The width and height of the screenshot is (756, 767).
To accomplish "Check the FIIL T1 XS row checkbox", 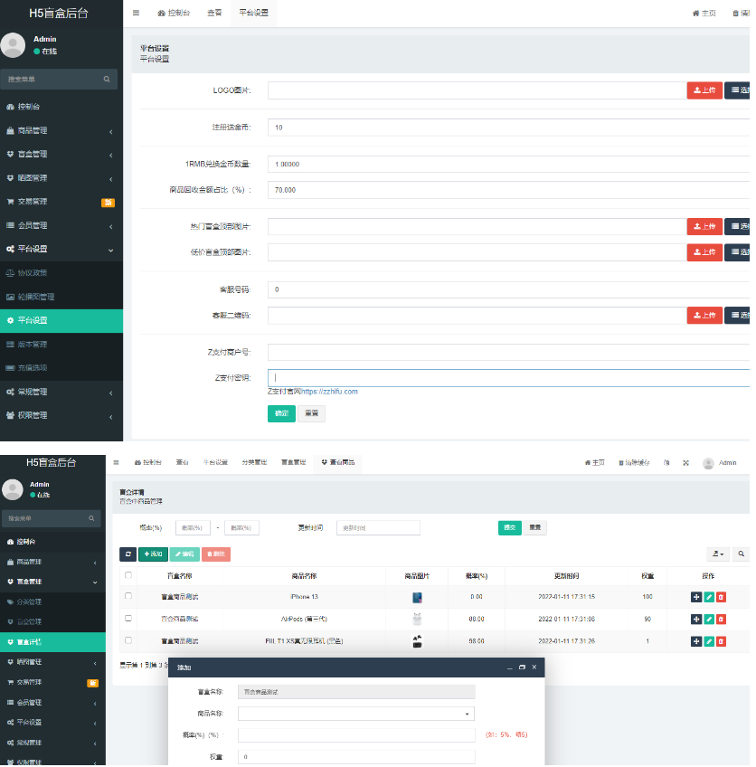I will [x=128, y=640].
